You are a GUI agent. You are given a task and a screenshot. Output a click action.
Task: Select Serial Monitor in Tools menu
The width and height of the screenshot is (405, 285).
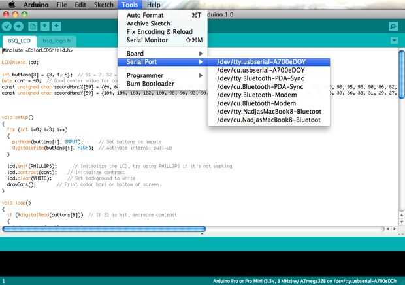point(163,40)
